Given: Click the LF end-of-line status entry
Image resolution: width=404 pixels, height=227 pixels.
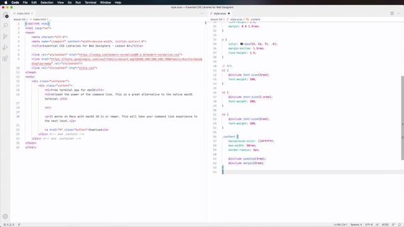Looking at the screenshot, I should (x=377, y=224).
